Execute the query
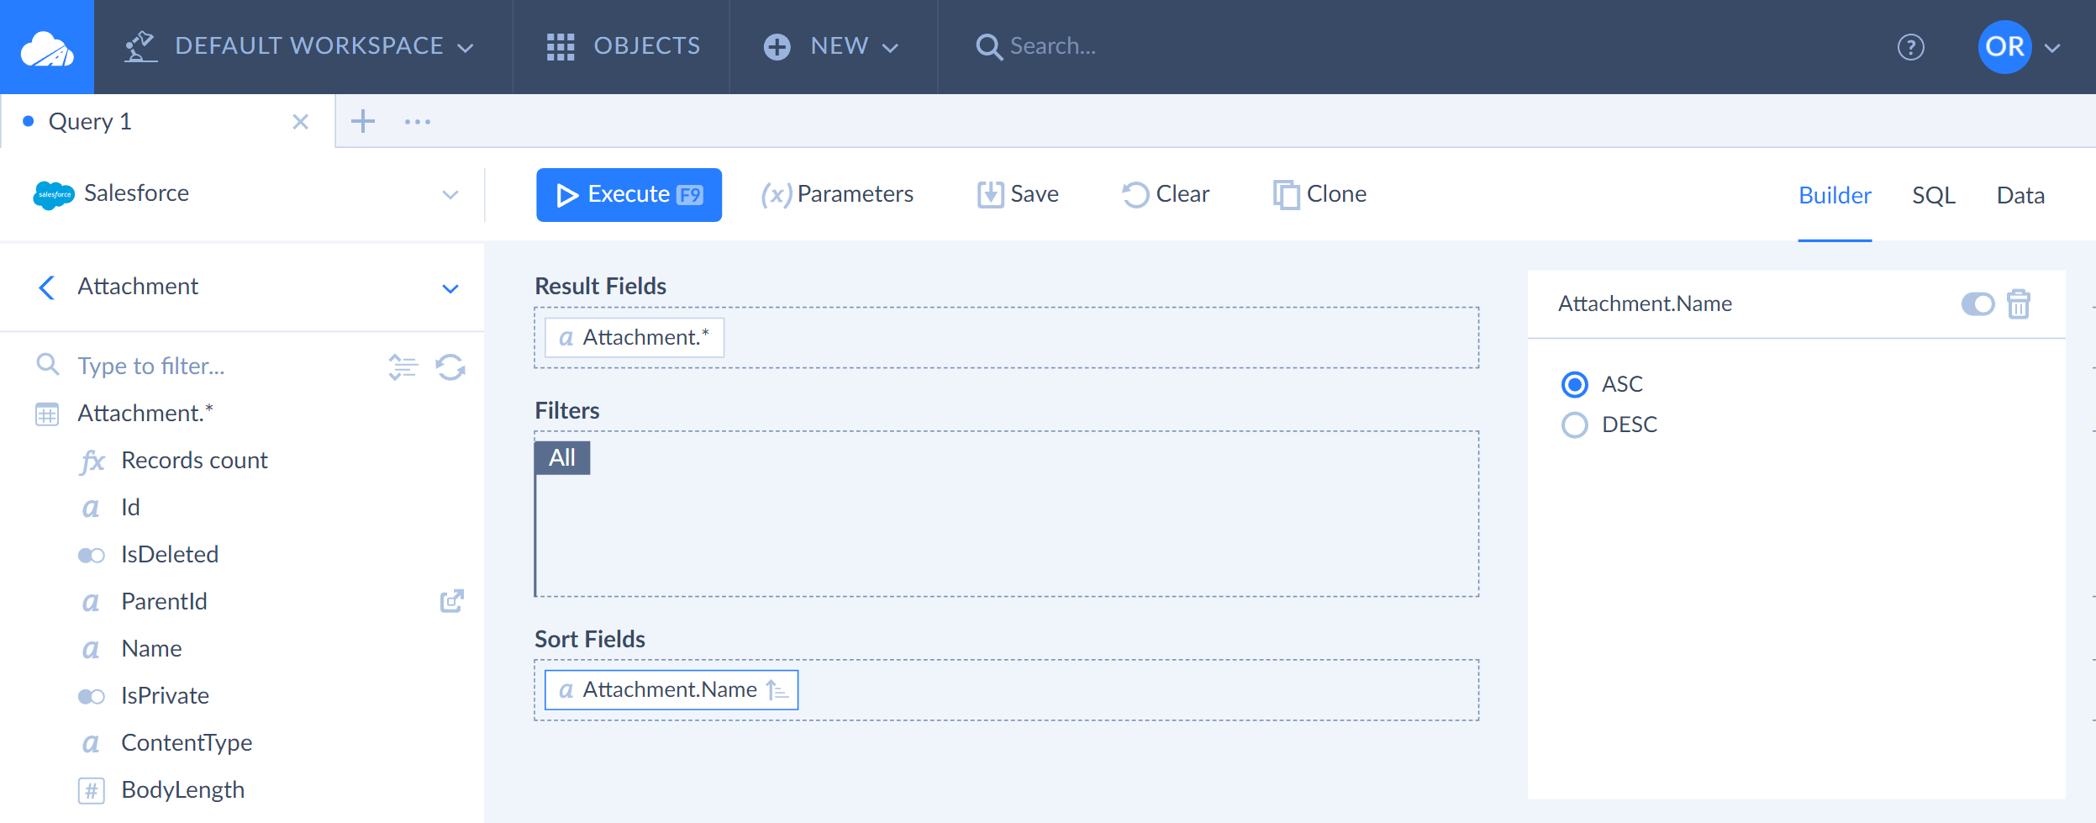 click(629, 194)
